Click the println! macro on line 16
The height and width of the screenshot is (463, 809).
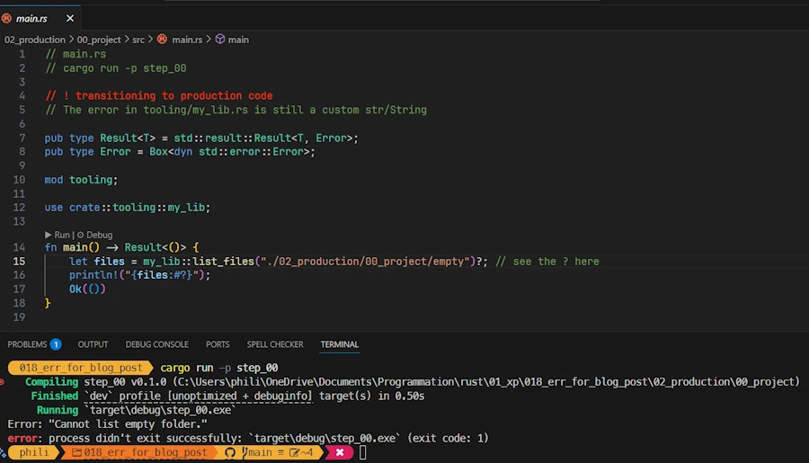coord(93,275)
